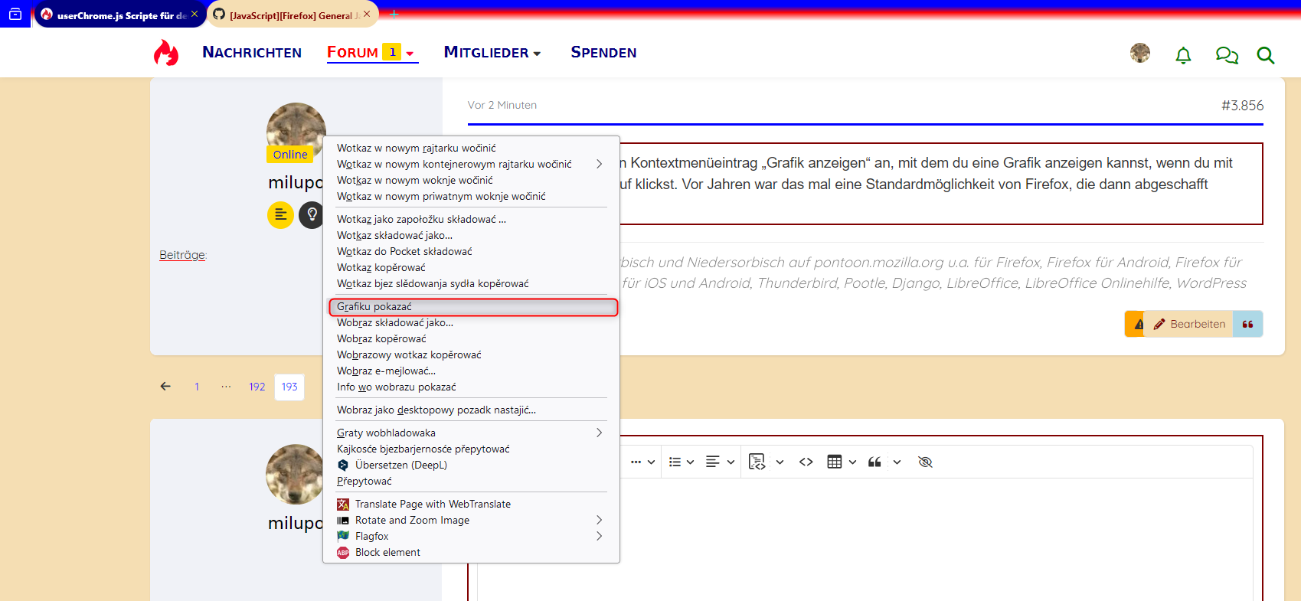Screen dimensions: 1301x601
Task: Choose 'Wobraz kopěrować' menu entry
Action: coord(471,339)
